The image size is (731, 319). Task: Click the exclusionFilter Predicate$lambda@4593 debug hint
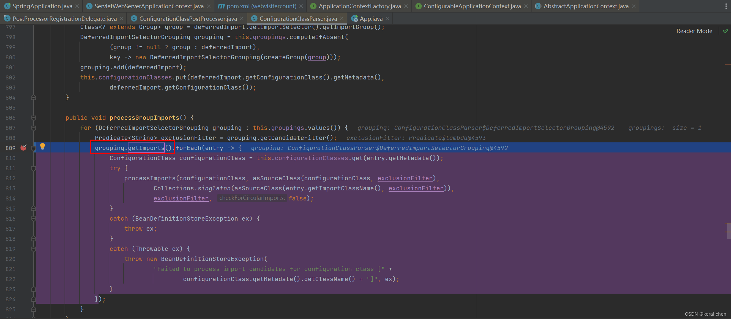pyautogui.click(x=416, y=138)
